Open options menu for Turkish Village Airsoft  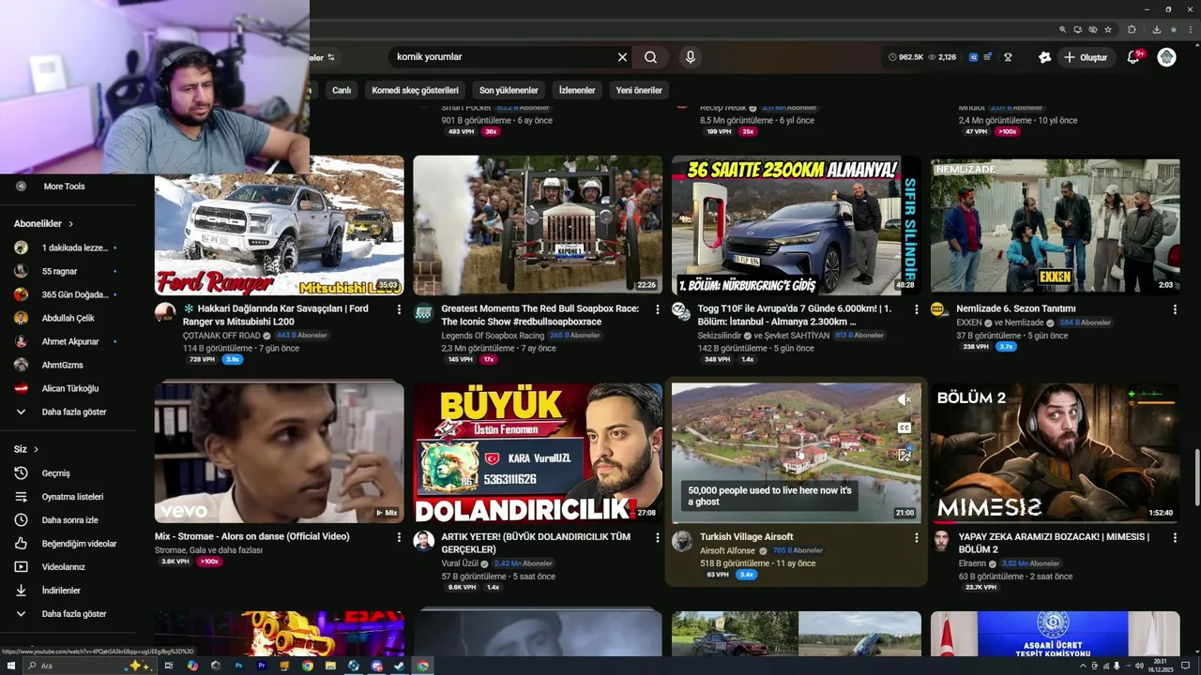pos(917,538)
